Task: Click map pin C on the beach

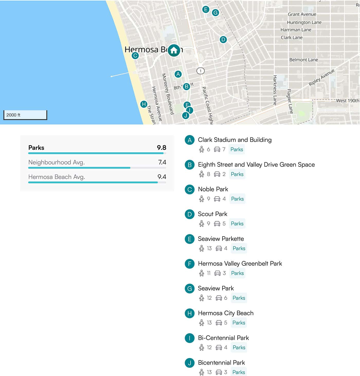Action: (x=135, y=56)
